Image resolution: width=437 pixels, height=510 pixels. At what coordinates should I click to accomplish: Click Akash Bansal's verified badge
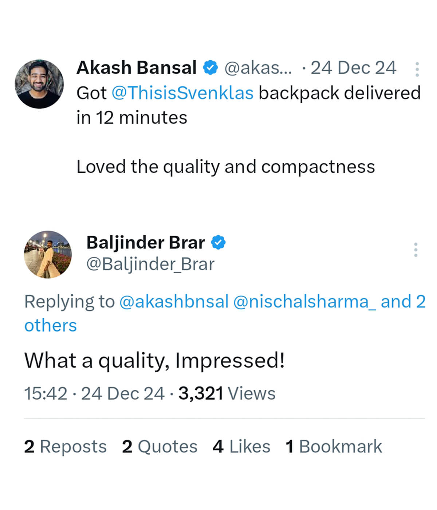pos(210,68)
